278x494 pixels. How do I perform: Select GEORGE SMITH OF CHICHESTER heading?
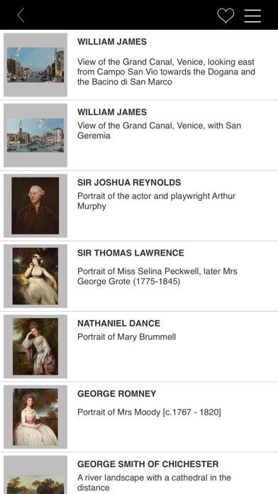click(148, 464)
